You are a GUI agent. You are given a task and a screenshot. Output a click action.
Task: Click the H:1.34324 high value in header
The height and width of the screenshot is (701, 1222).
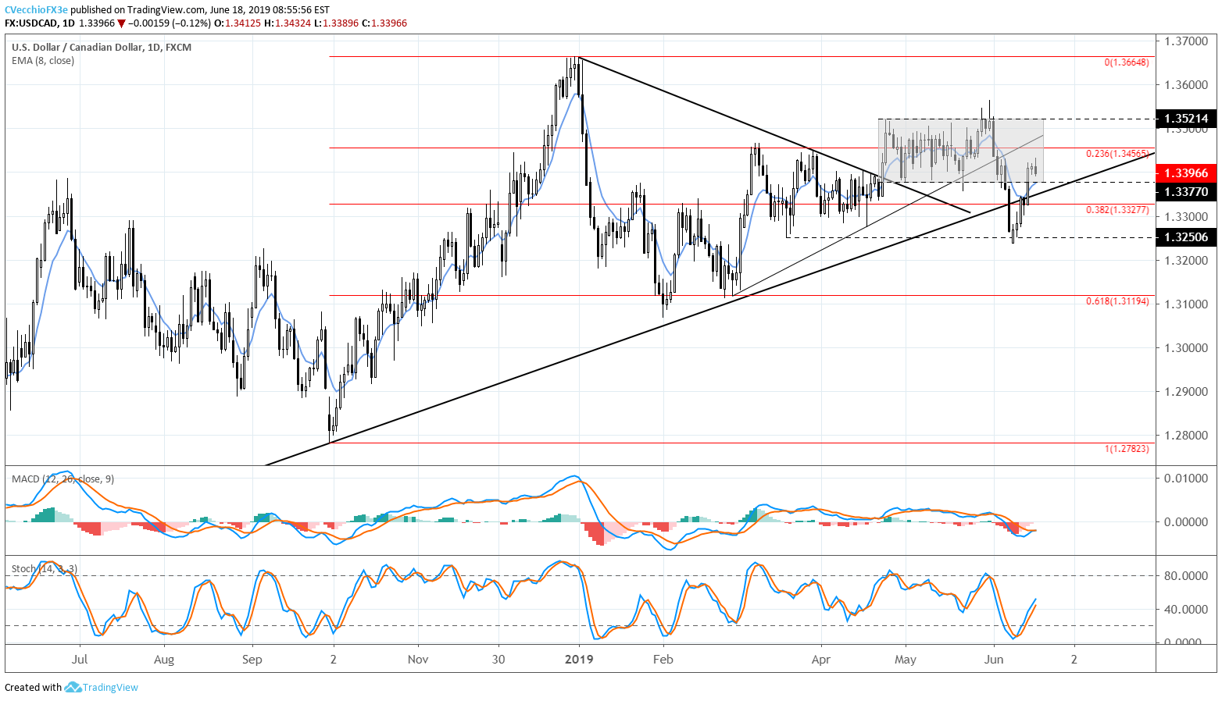(288, 23)
